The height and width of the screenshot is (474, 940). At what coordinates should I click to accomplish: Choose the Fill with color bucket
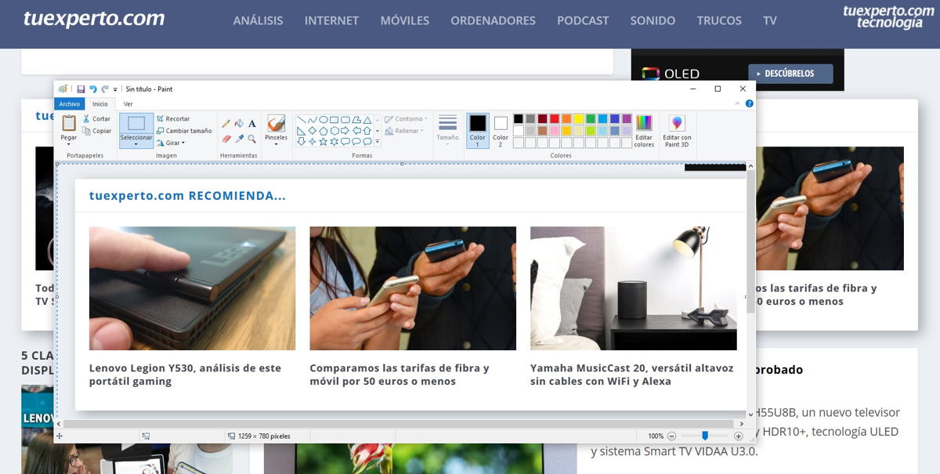pyautogui.click(x=239, y=124)
